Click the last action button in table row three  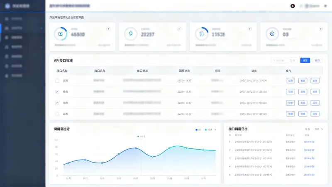315,103
